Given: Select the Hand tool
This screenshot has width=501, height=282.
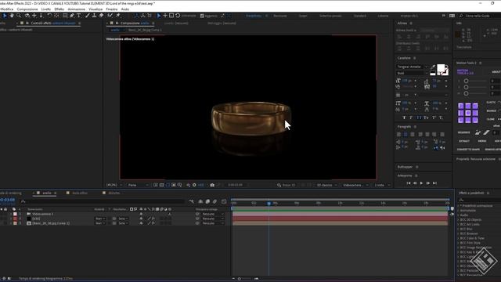Looking at the screenshot, I should tap(12, 16).
